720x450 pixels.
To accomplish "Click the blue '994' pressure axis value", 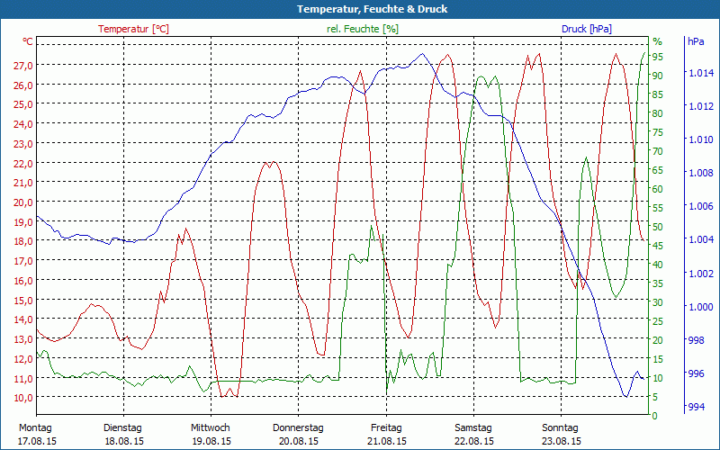I will [696, 408].
